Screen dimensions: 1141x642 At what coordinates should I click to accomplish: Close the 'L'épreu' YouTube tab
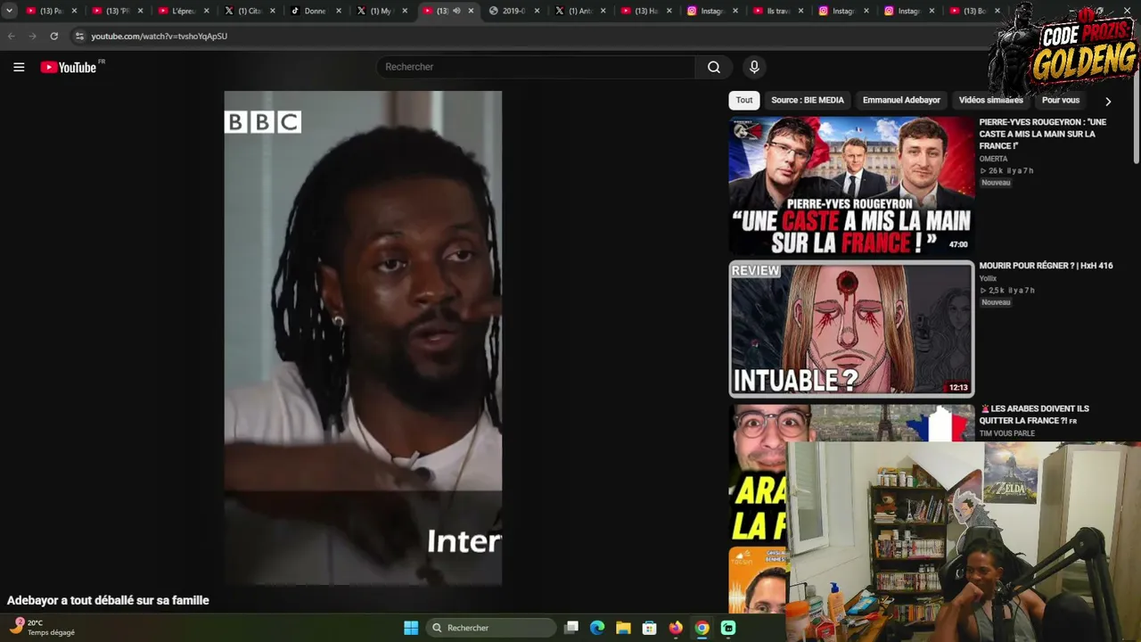(207, 11)
